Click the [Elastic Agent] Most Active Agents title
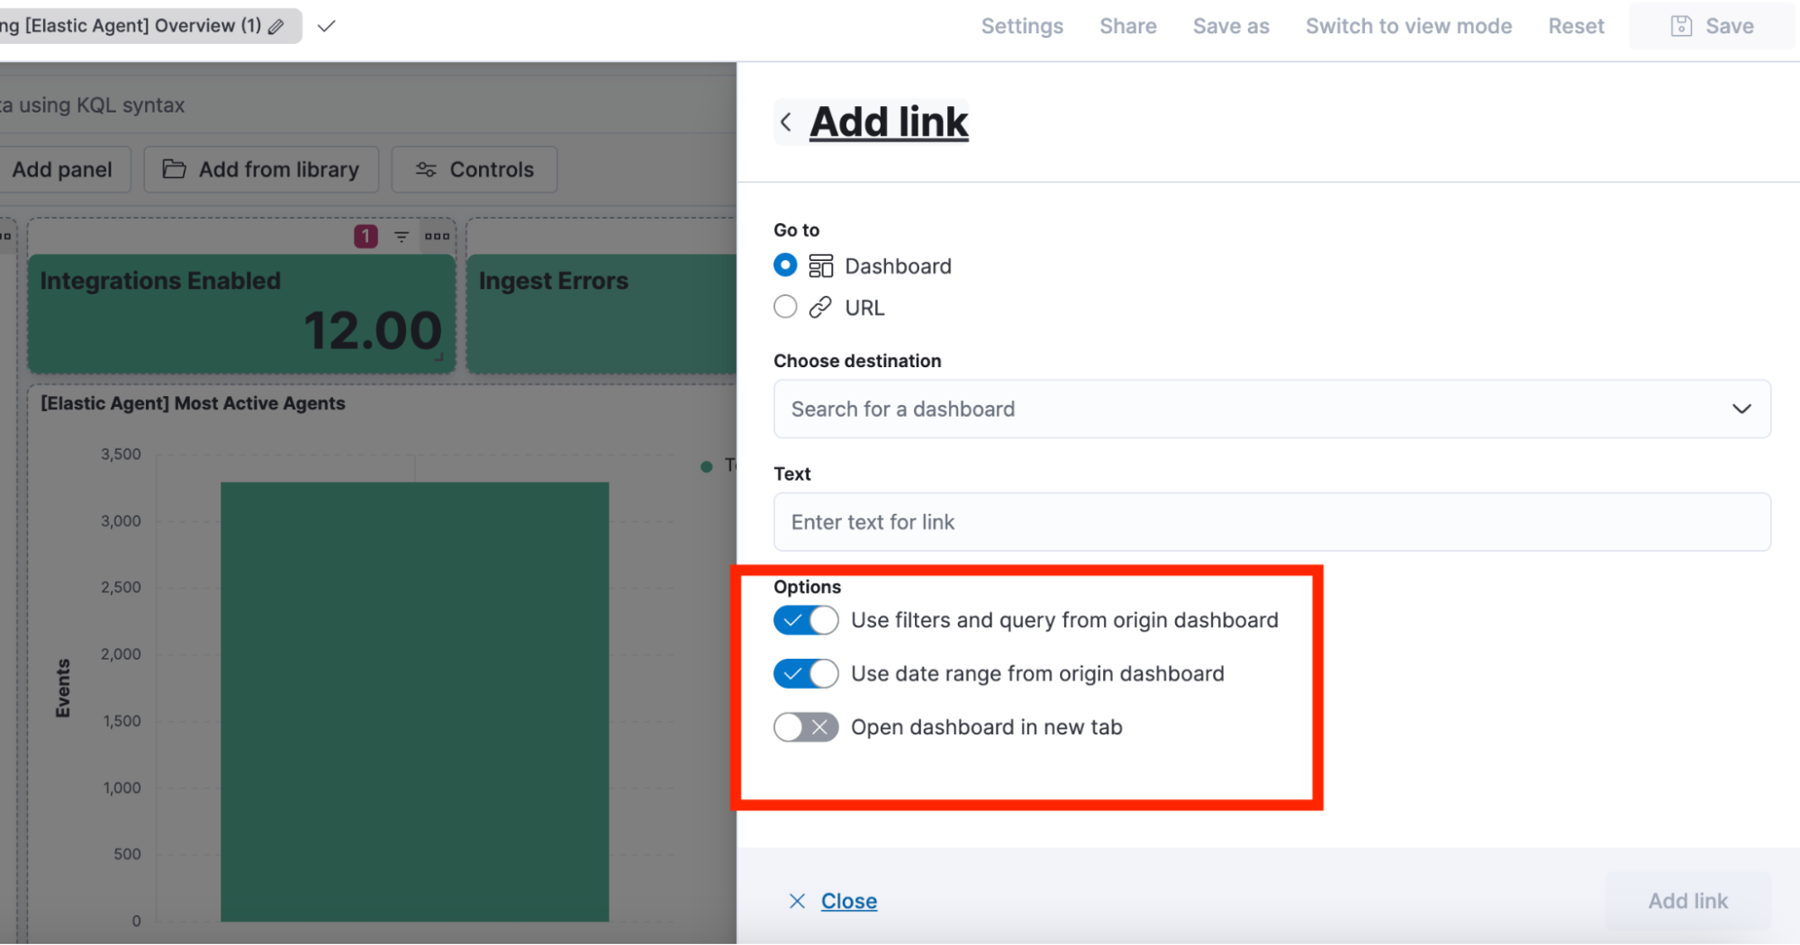Image resolution: width=1800 pixels, height=945 pixels. point(193,403)
